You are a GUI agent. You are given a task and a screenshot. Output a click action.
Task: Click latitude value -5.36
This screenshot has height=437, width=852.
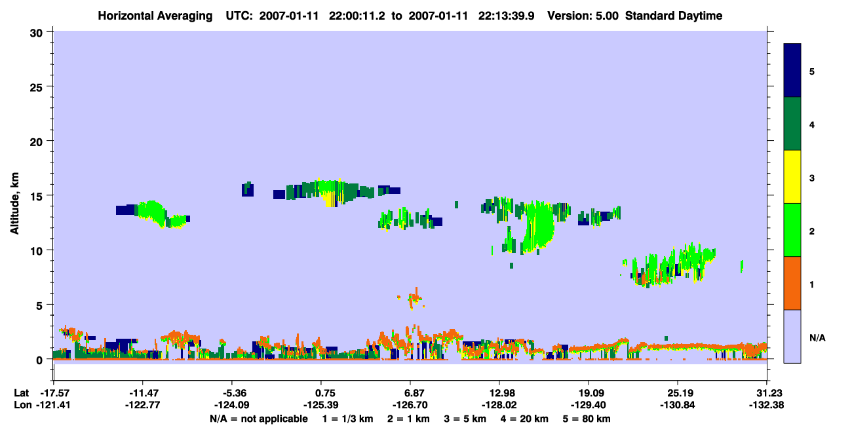[x=231, y=393]
